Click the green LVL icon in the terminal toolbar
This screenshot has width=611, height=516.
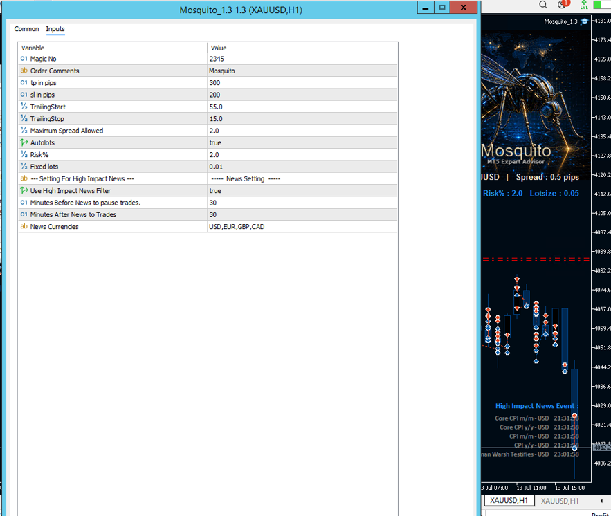point(584,5)
